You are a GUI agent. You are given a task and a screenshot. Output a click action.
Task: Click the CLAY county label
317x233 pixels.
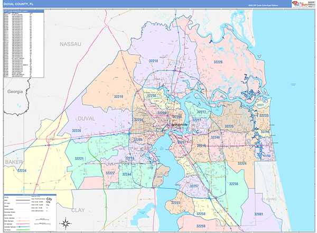[x=78, y=210]
